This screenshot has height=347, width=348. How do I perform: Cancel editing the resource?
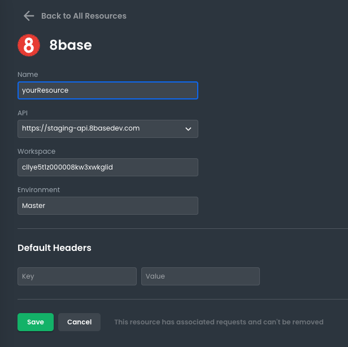(x=79, y=322)
